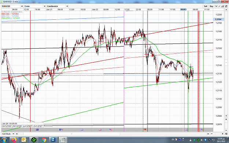Click the print chart icon
The height and width of the screenshot is (143, 229).
[222, 6]
